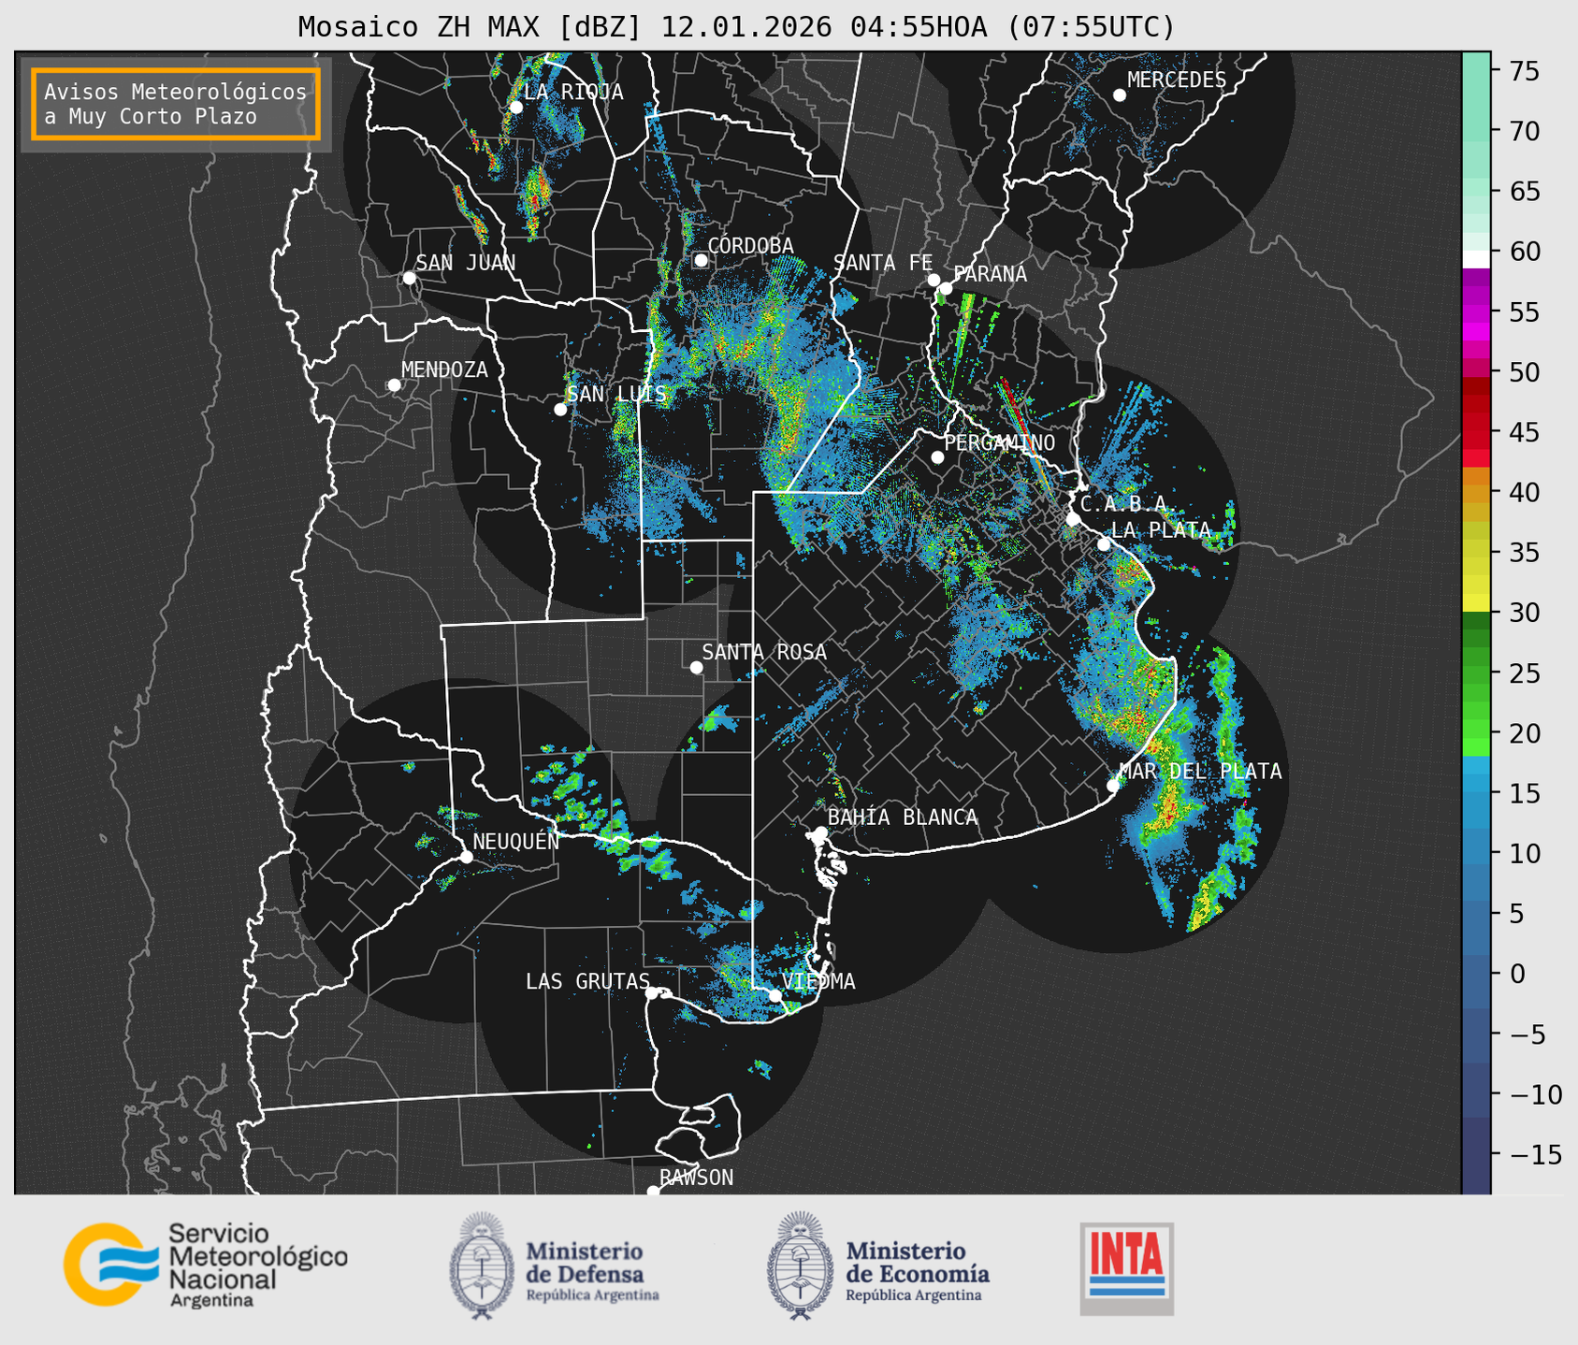Click the Neuquén city marker dot
The image size is (1578, 1345).
point(466,857)
